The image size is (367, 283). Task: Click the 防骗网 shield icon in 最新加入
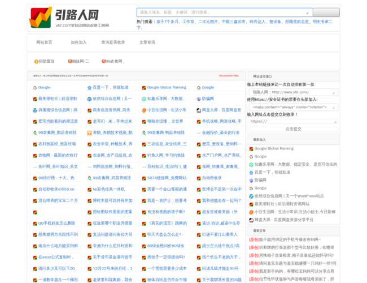[x=251, y=181]
